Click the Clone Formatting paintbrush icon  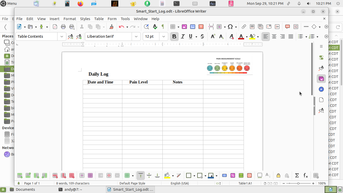pos(111,27)
